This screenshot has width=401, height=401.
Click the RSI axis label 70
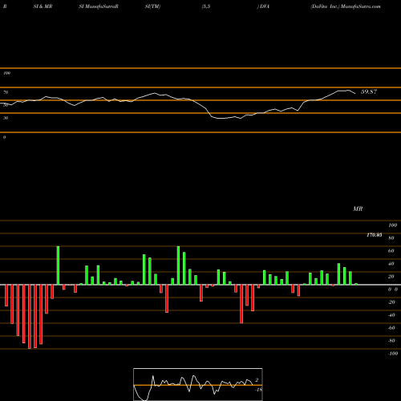(x=6, y=92)
